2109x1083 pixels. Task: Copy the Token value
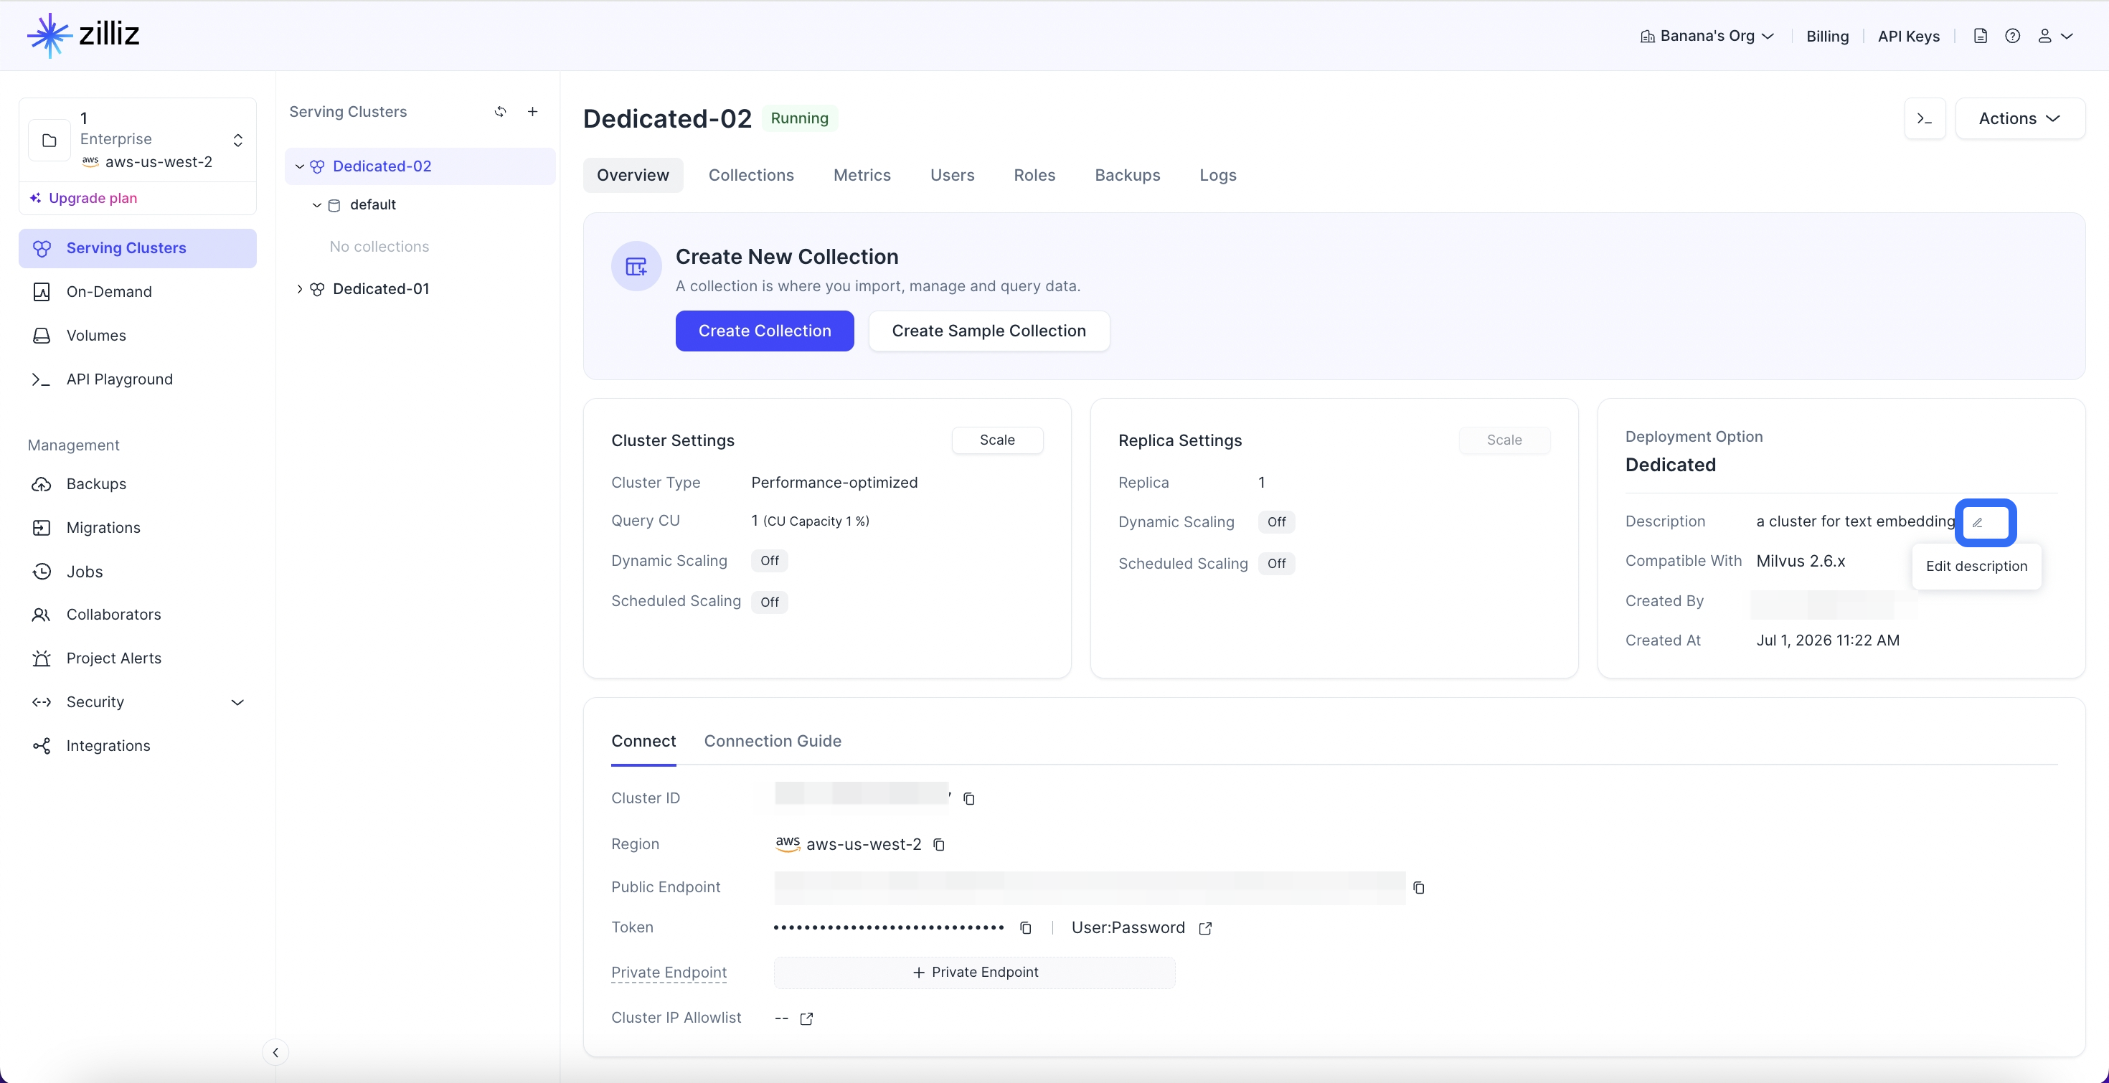(1025, 927)
